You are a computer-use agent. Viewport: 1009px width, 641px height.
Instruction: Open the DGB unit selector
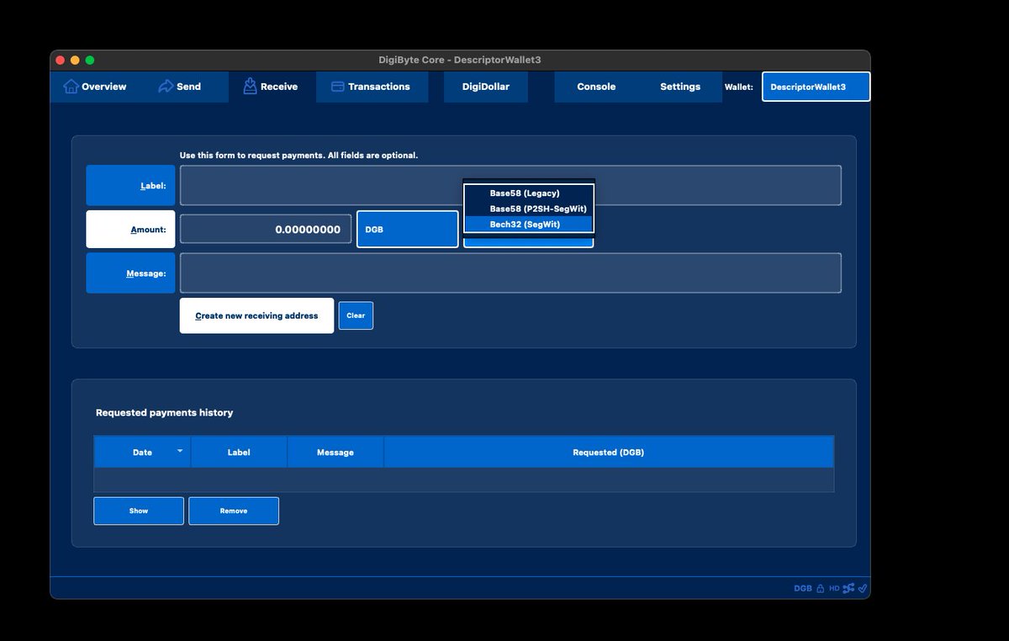[x=406, y=228]
